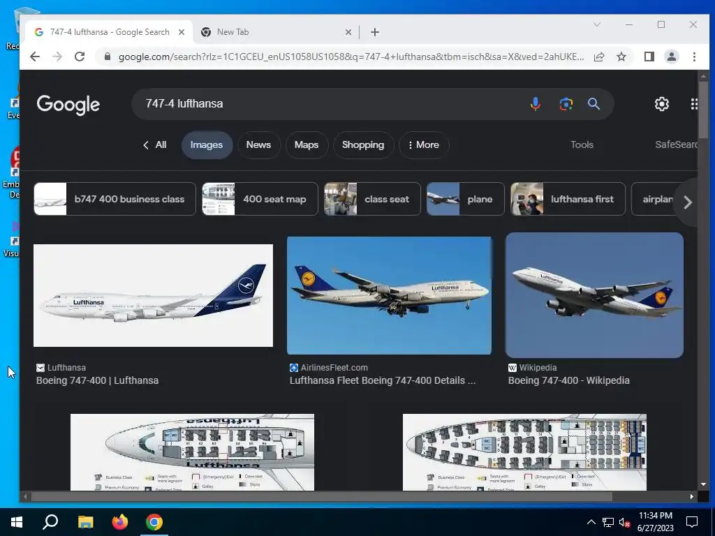Switch to Shopping results

coord(363,145)
